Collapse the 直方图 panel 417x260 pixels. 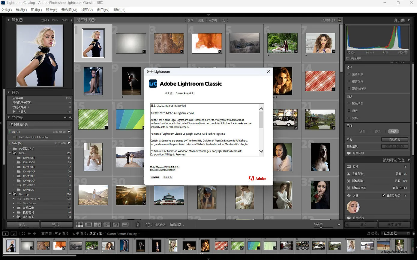(x=409, y=20)
